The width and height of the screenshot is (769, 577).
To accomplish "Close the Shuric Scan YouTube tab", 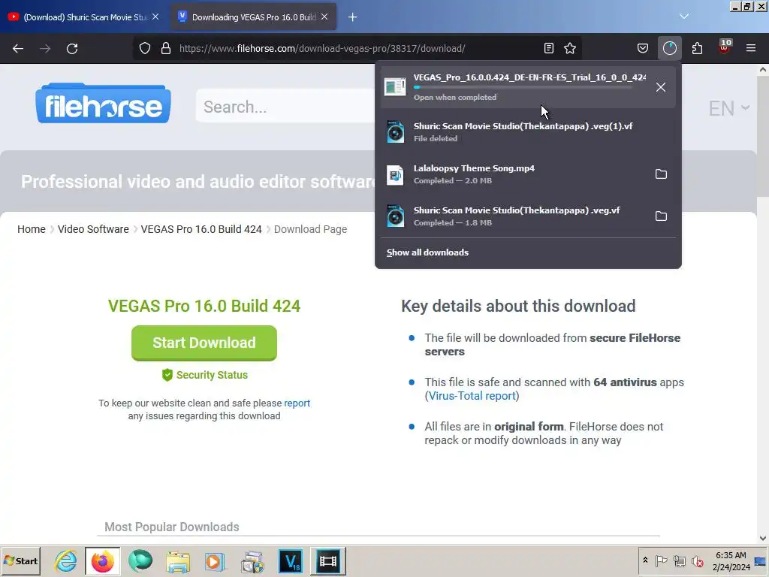I will click(x=155, y=17).
